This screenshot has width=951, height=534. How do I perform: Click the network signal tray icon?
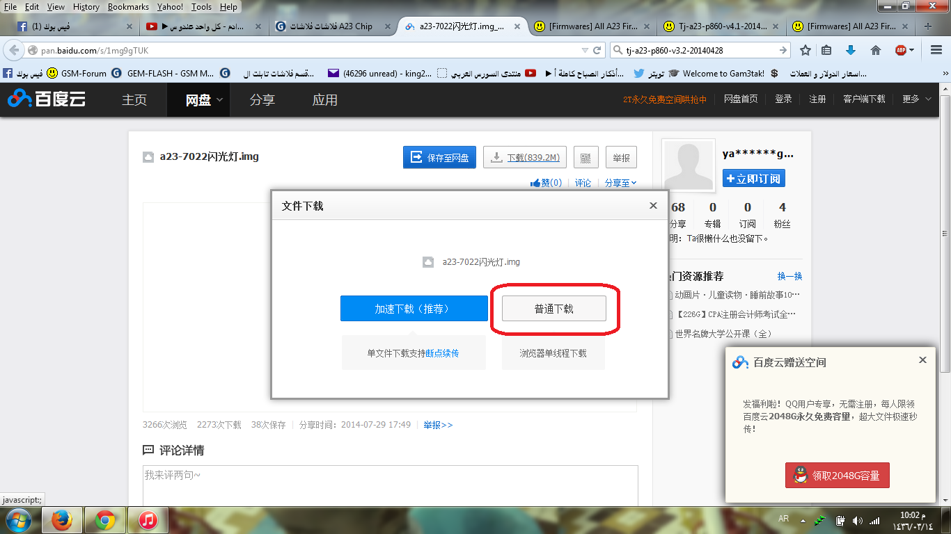(x=874, y=520)
